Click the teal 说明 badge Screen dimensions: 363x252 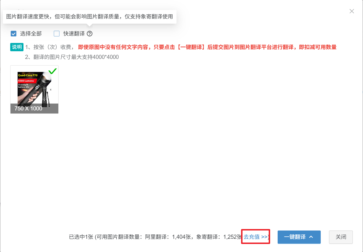(x=17, y=47)
